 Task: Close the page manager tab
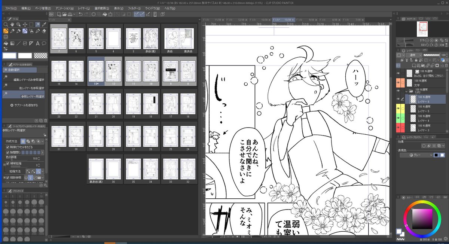(69, 19)
